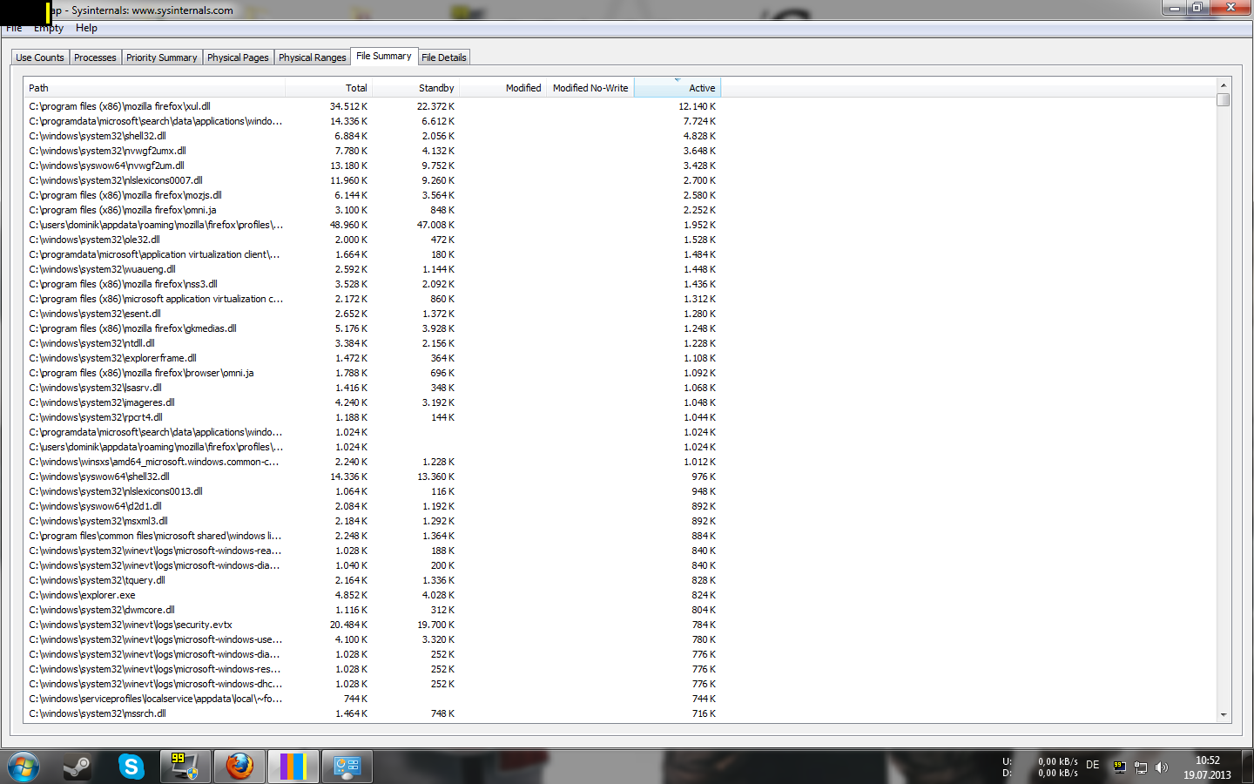Select the explorer.exe row
The height and width of the screenshot is (784, 1254).
click(373, 595)
